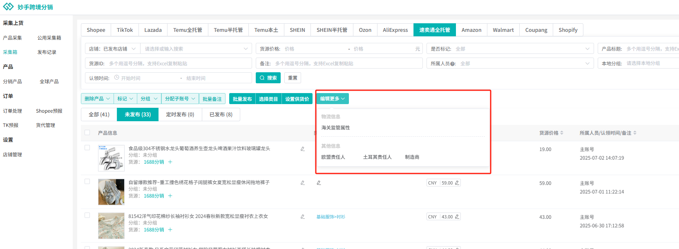The image size is (679, 249).
Task: Click the 批量发布 button
Action: pyautogui.click(x=242, y=99)
